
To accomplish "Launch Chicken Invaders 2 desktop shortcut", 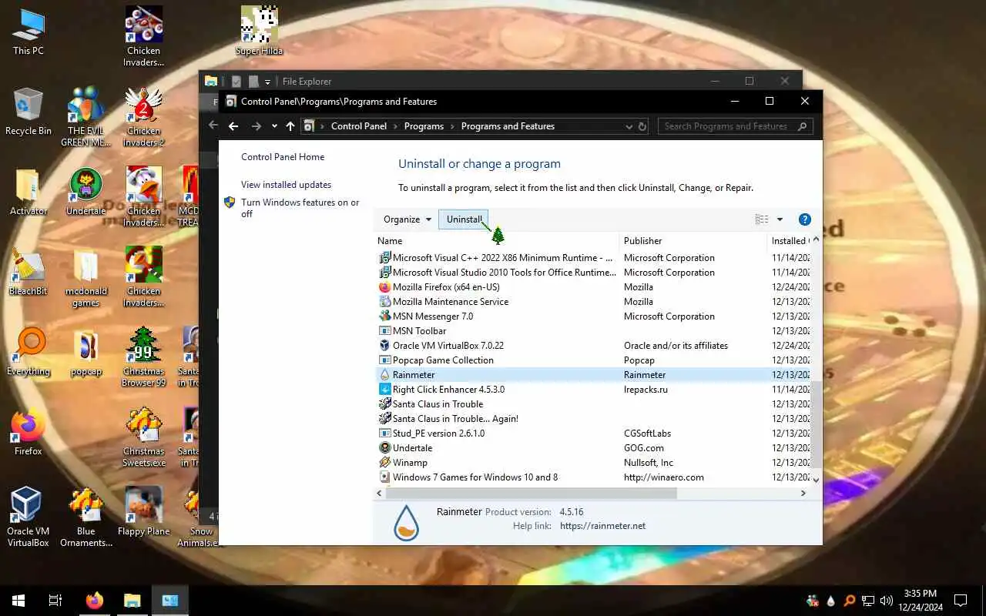I will pyautogui.click(x=144, y=116).
